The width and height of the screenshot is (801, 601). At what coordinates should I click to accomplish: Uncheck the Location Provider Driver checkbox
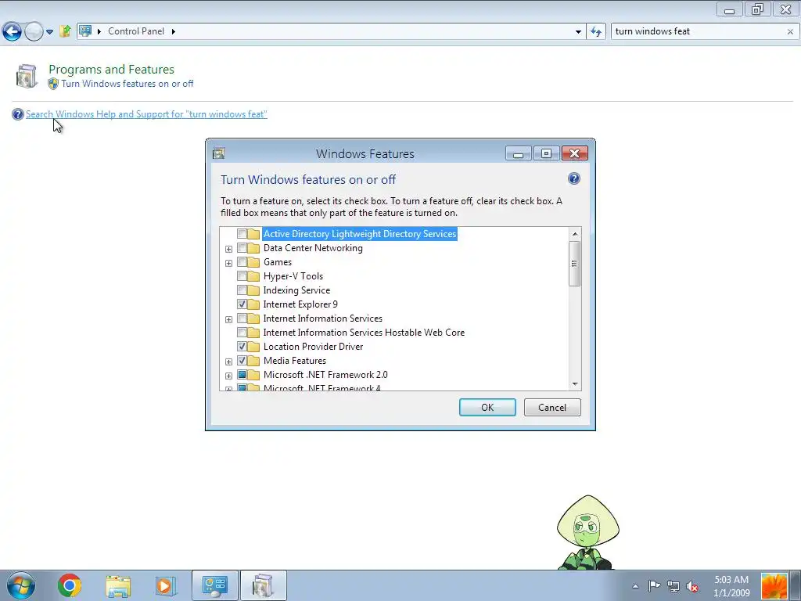242,347
